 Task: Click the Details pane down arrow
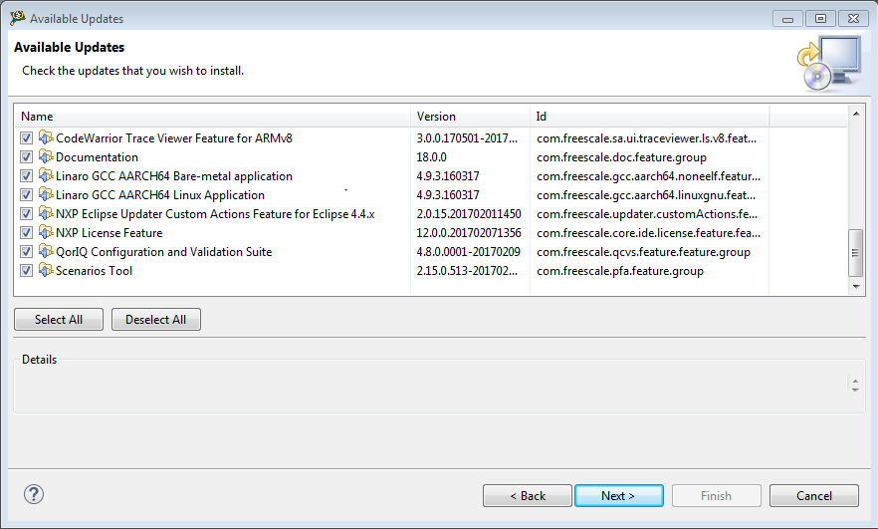click(x=855, y=390)
